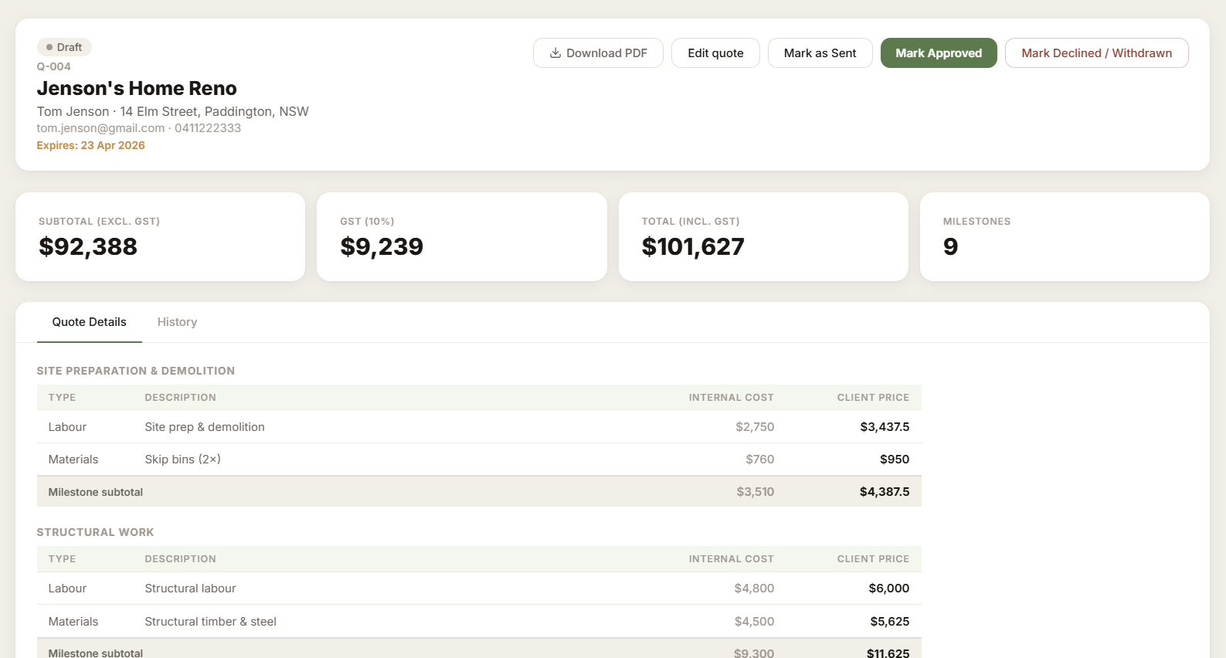Click the Structural timber & steel description
The height and width of the screenshot is (658, 1226).
pos(211,622)
